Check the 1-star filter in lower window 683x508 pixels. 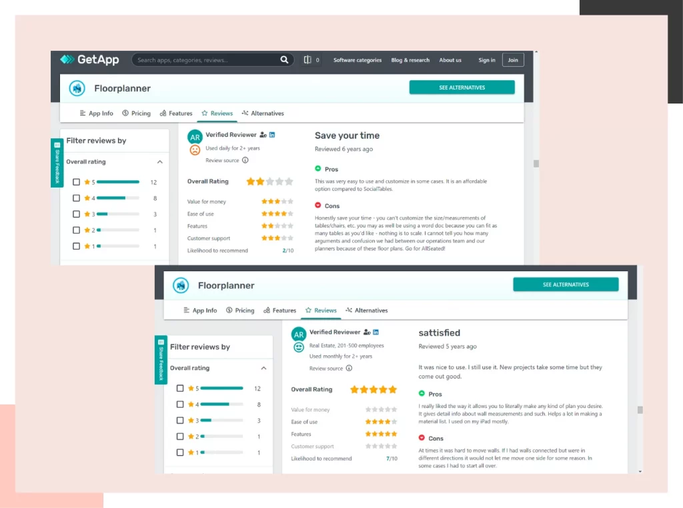coord(180,452)
